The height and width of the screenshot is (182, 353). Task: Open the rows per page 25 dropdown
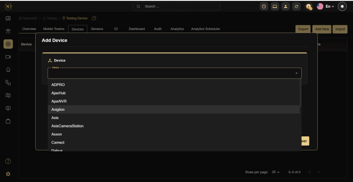275,172
